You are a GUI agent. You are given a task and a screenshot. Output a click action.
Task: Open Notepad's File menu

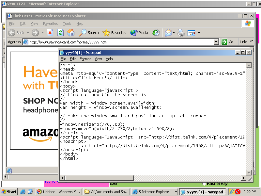click(x=63, y=59)
